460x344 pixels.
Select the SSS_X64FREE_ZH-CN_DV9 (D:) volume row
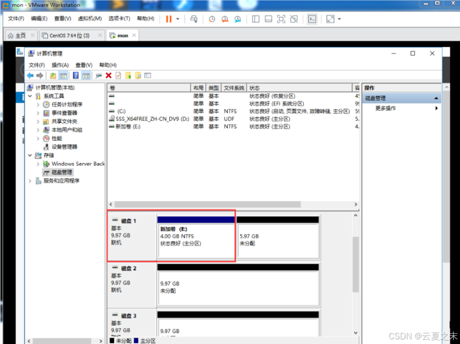coord(233,119)
